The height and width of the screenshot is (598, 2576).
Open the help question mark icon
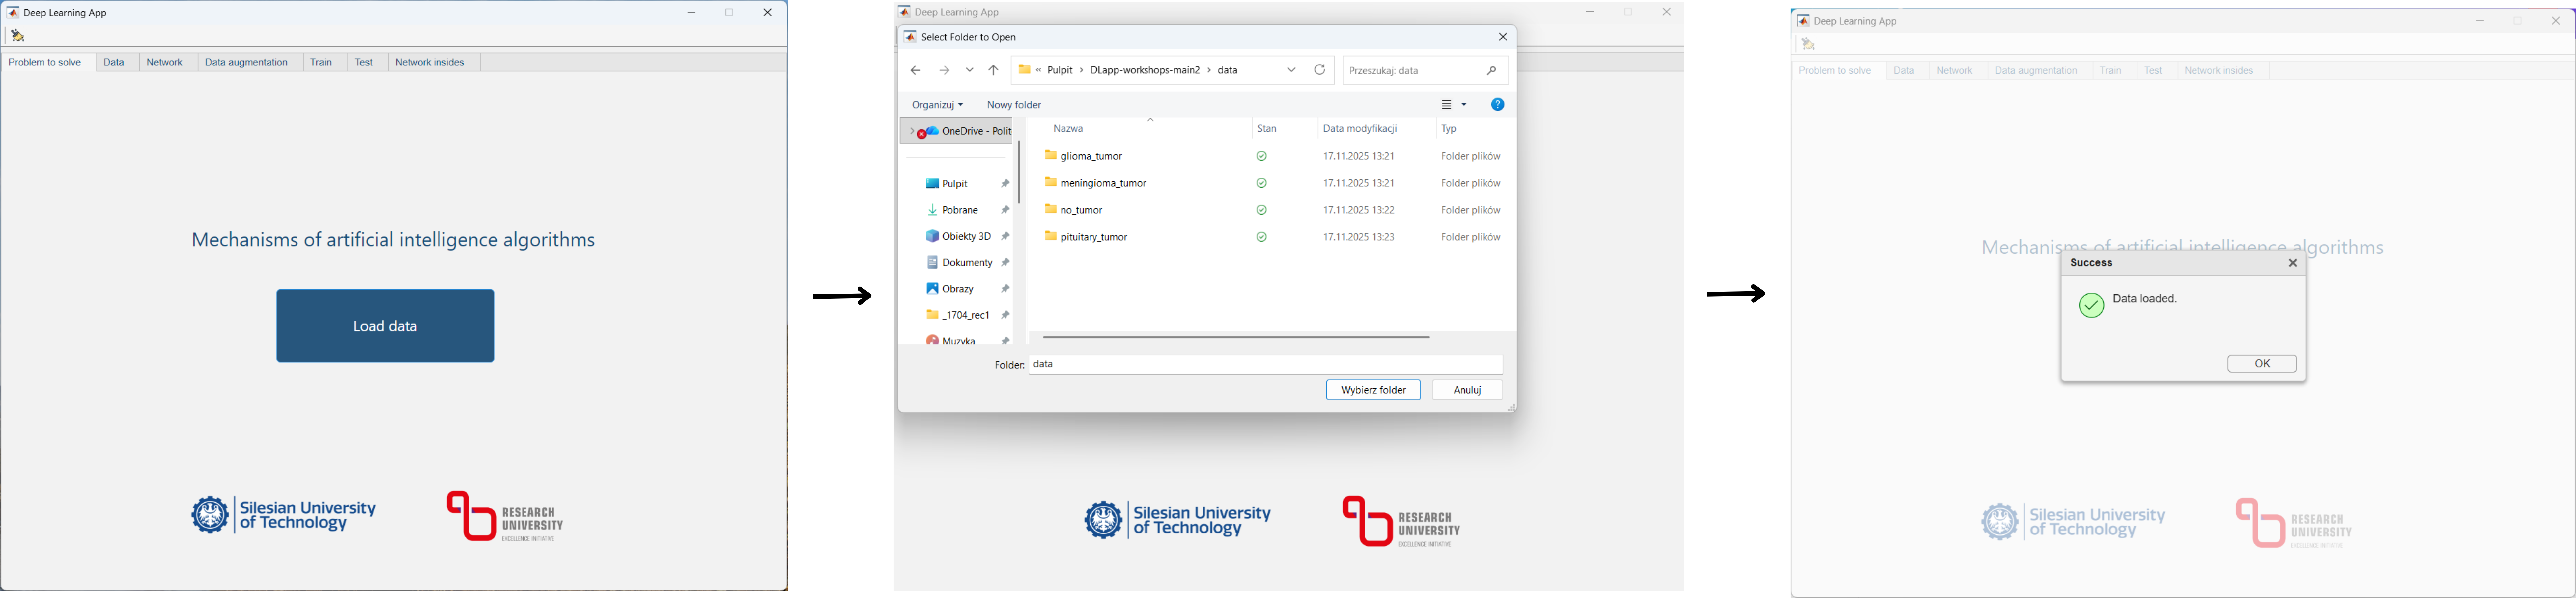[1497, 105]
